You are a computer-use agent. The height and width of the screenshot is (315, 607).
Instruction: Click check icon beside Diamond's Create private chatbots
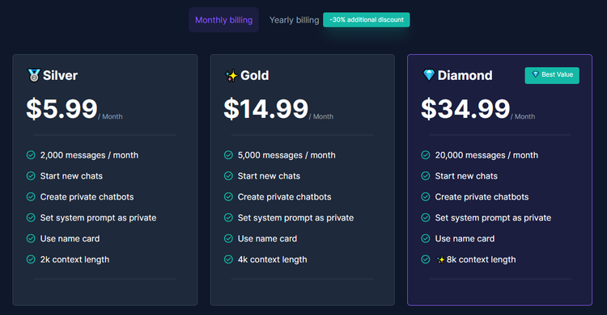pos(426,197)
